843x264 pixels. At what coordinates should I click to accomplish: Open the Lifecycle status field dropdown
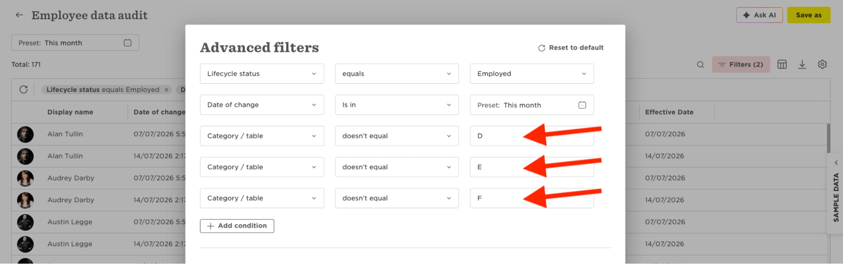(x=262, y=74)
